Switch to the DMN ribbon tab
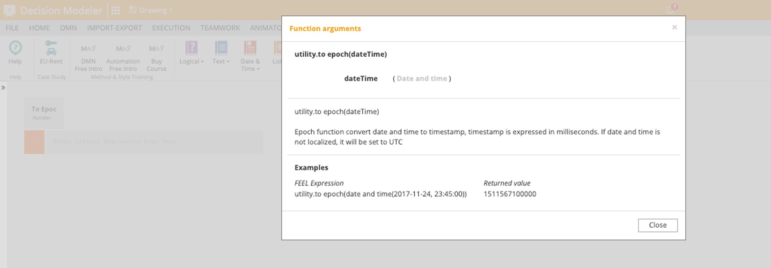This screenshot has height=268, width=771. click(x=68, y=28)
